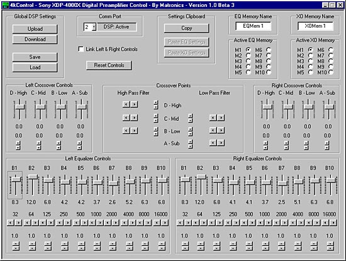
Task: Click Left EQ B5 Q value spinner
Action: (x=81, y=246)
